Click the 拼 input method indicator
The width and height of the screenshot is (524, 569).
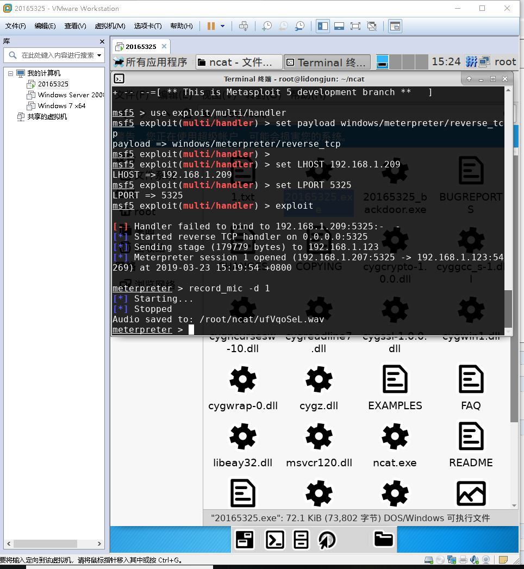coord(471,62)
